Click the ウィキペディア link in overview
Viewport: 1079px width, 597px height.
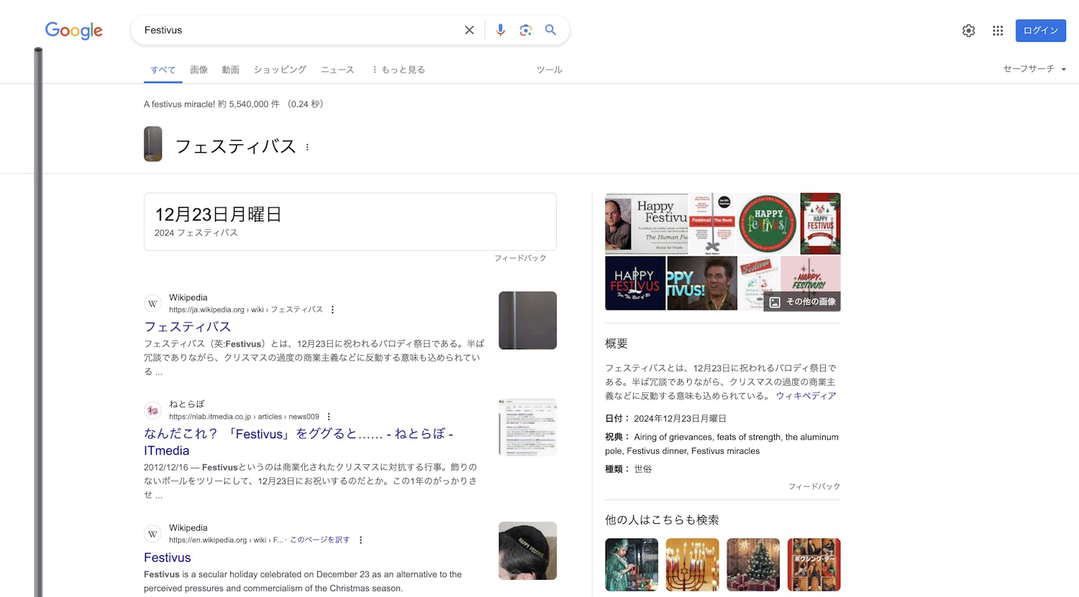pyautogui.click(x=806, y=396)
